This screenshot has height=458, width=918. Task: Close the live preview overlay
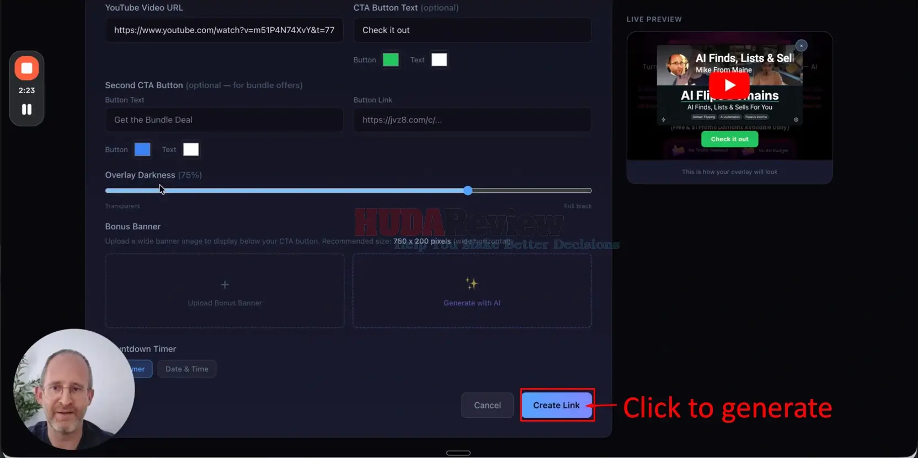[801, 46]
